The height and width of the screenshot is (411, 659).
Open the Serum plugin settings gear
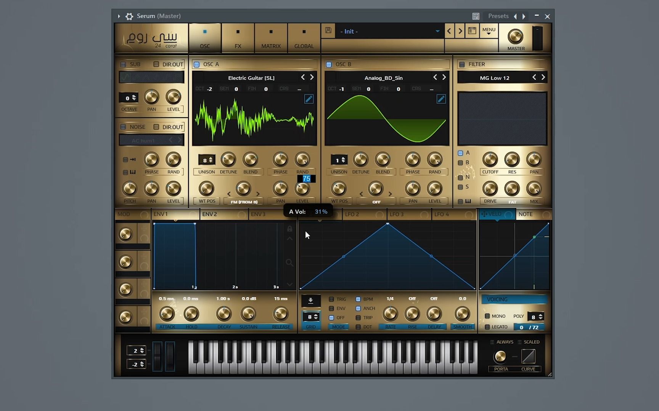pyautogui.click(x=129, y=16)
